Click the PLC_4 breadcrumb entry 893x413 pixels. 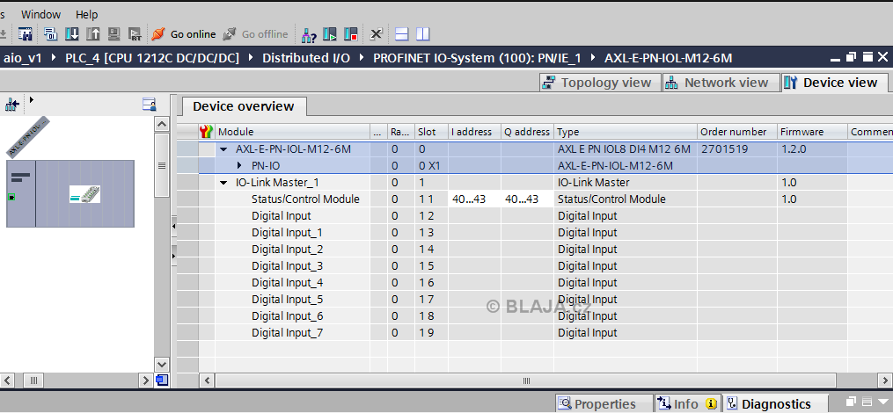152,58
